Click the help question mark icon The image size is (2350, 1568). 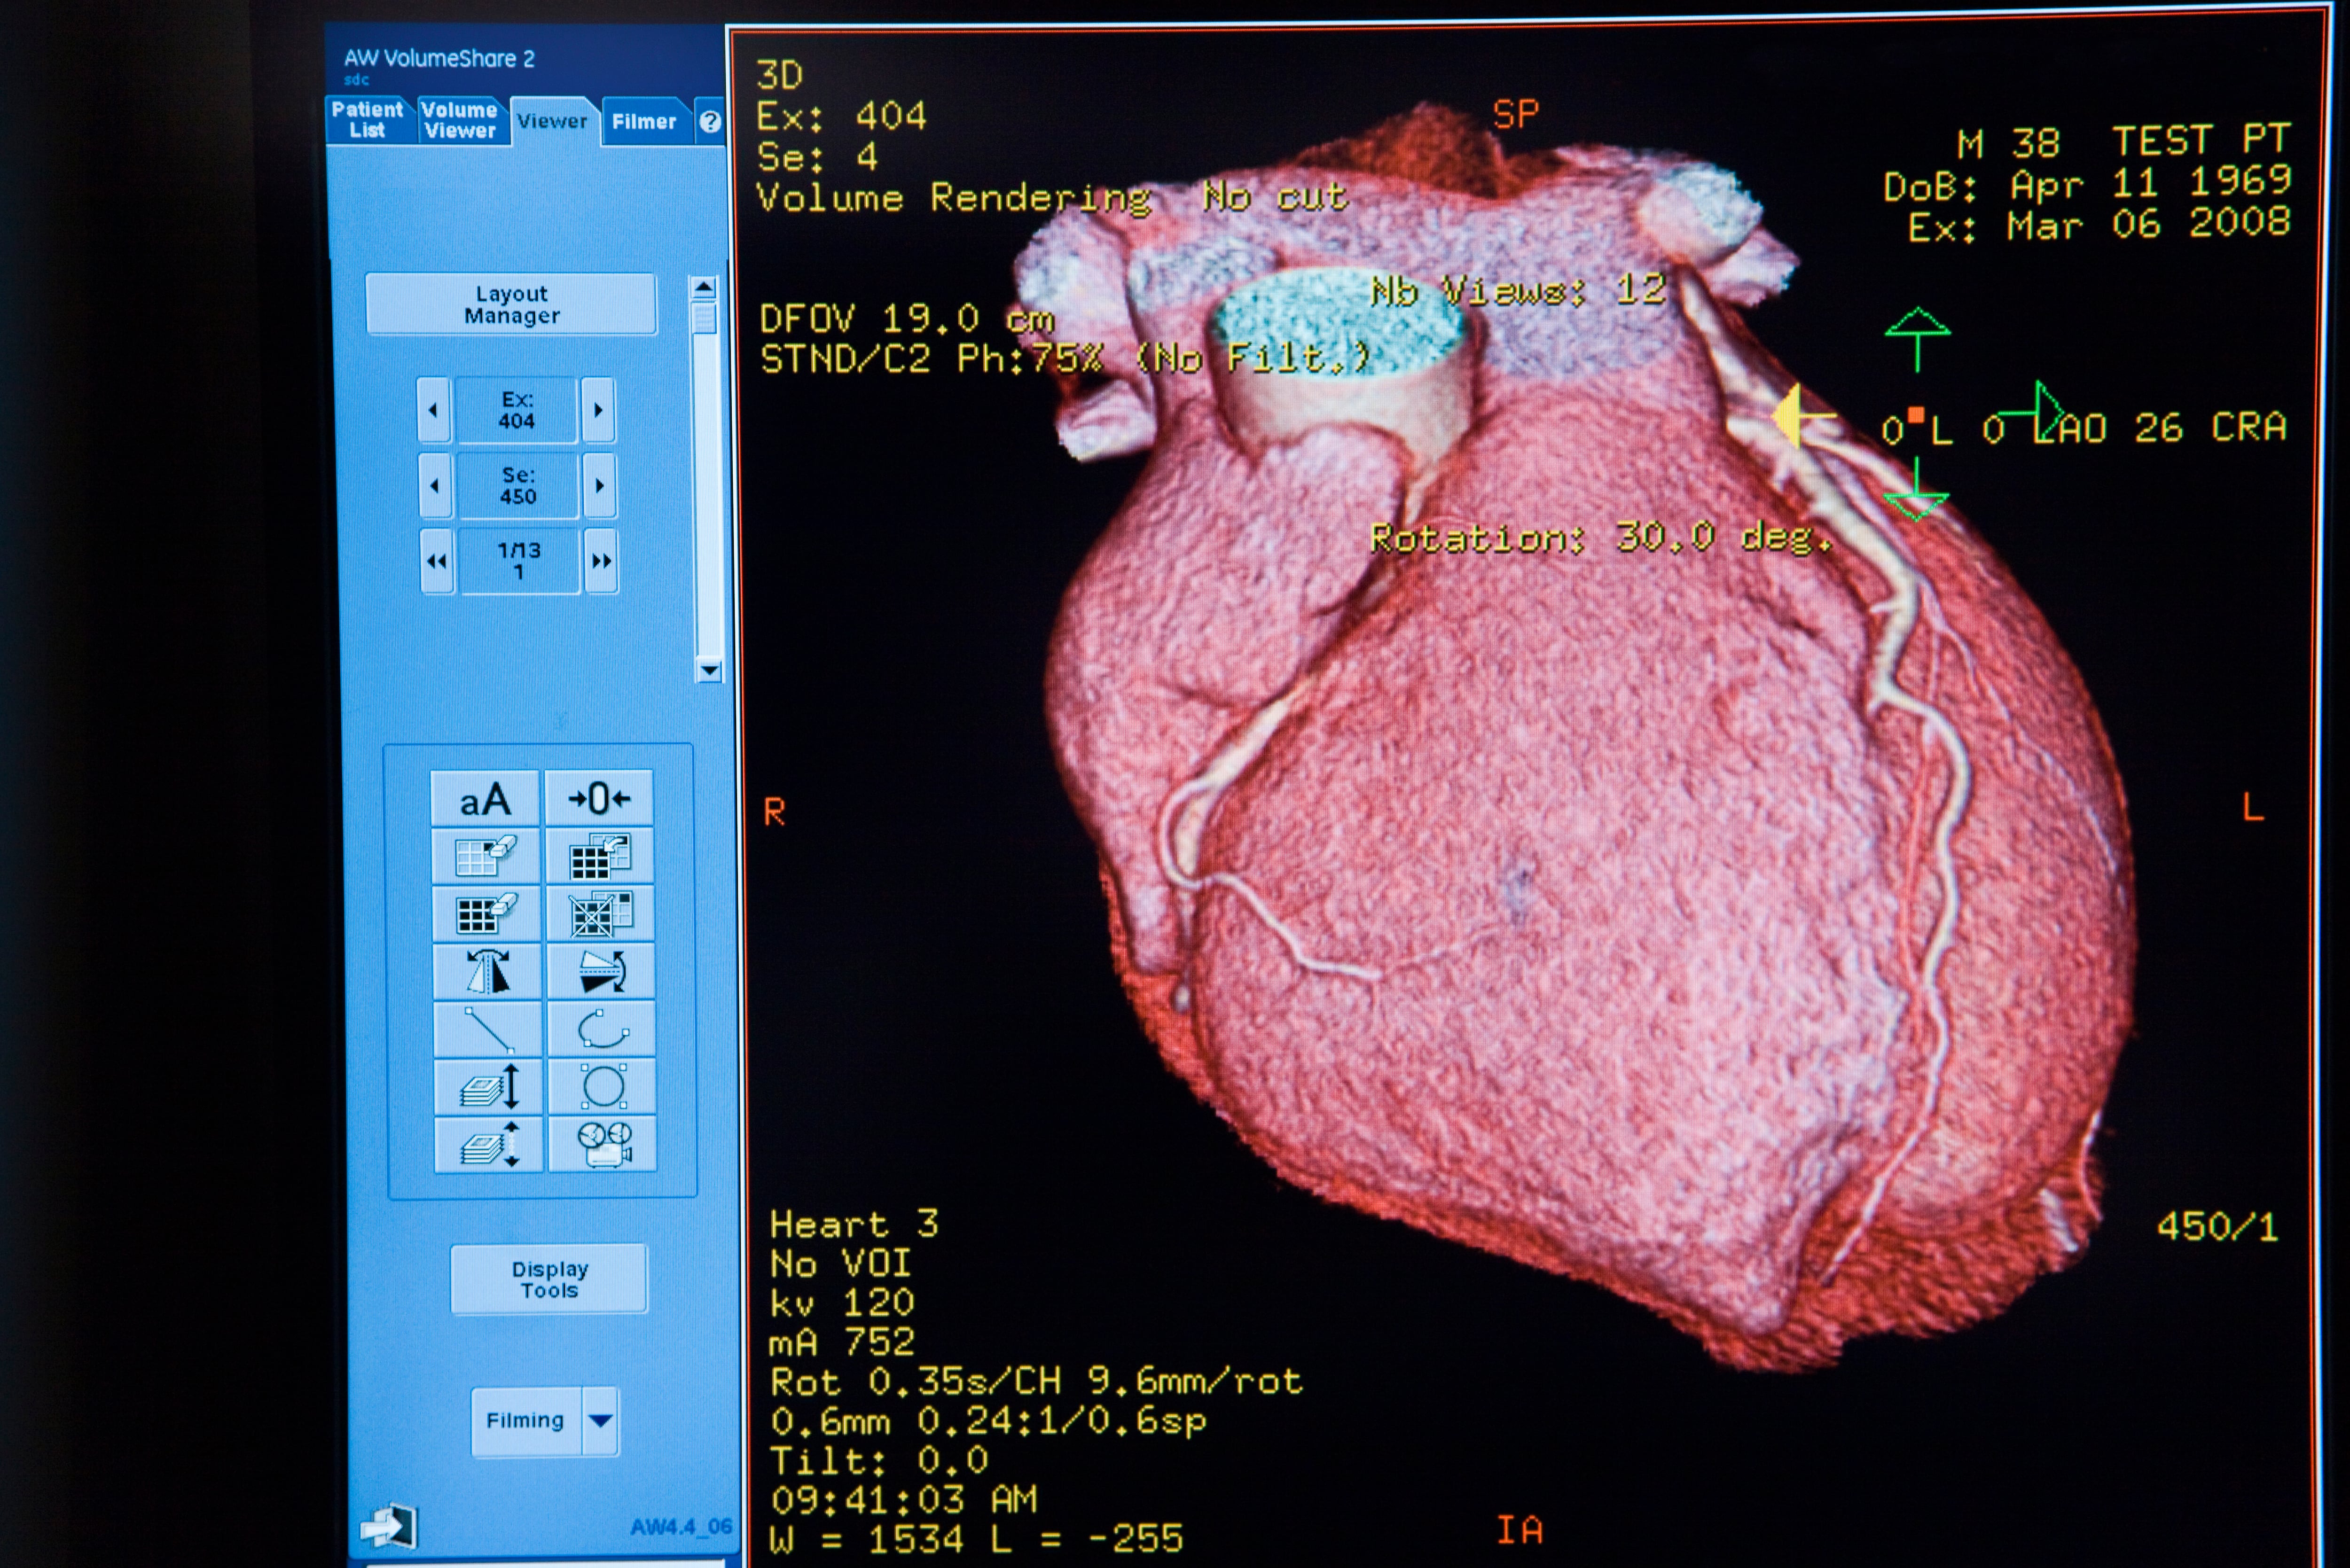710,122
